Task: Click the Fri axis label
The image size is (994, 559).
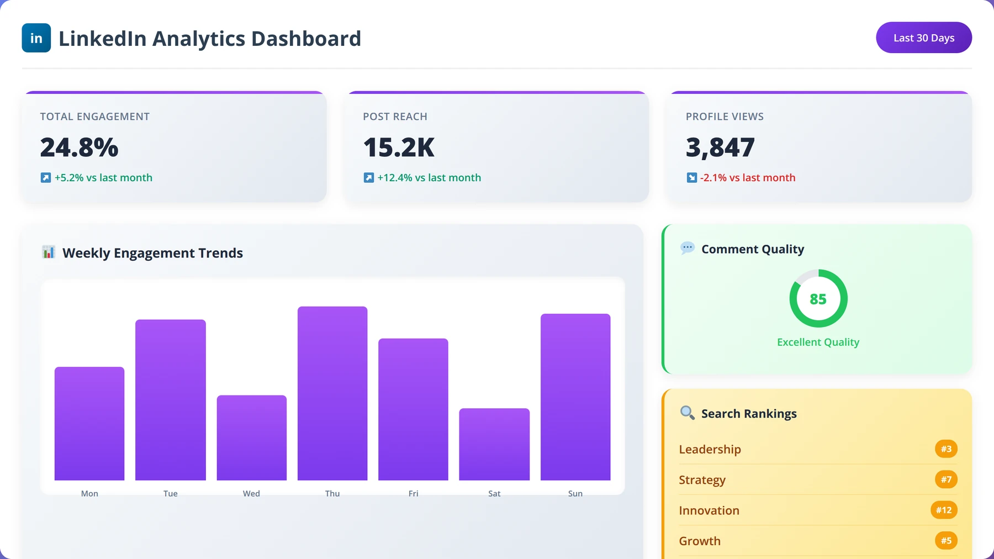Action: [414, 493]
